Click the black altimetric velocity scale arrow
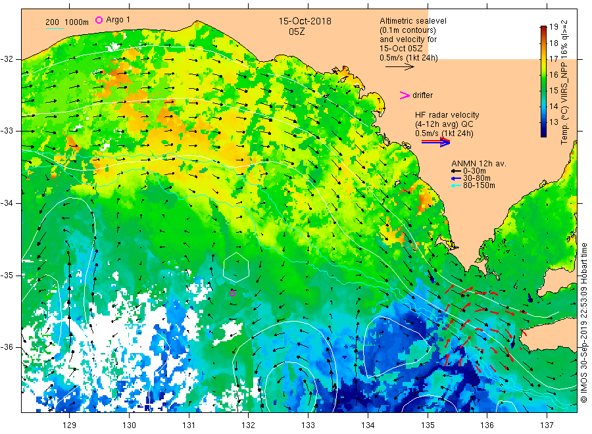This screenshot has height=434, width=592. (x=400, y=67)
